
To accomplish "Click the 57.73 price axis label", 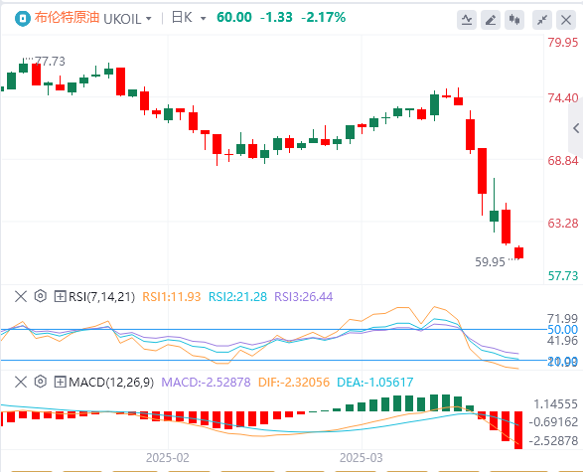I will click(563, 276).
